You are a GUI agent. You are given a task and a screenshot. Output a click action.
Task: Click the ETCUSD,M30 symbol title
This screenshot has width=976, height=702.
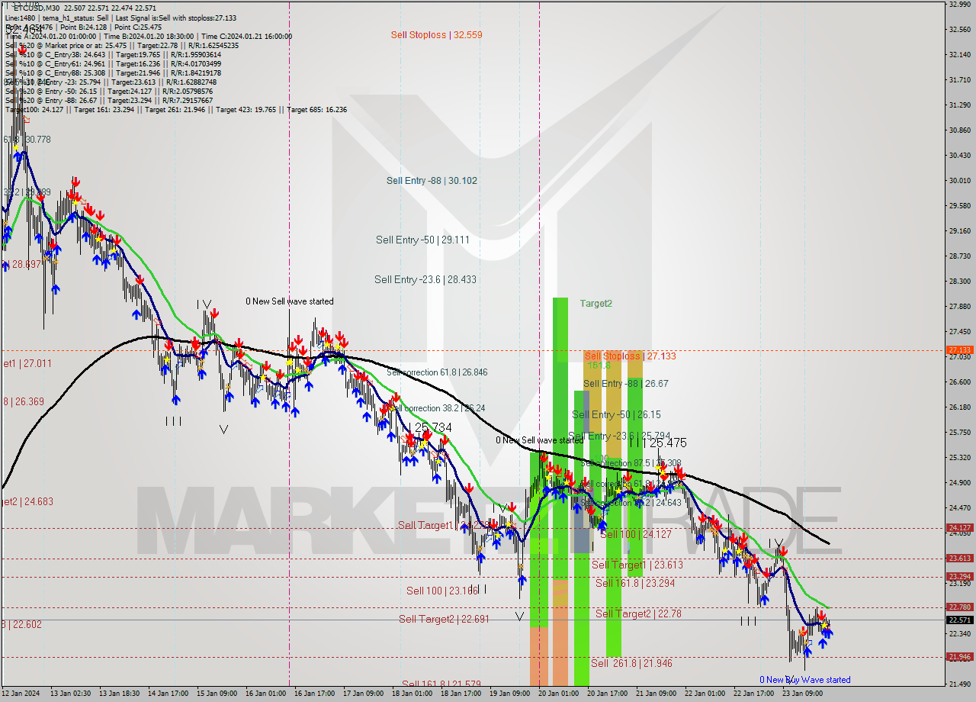pos(37,8)
